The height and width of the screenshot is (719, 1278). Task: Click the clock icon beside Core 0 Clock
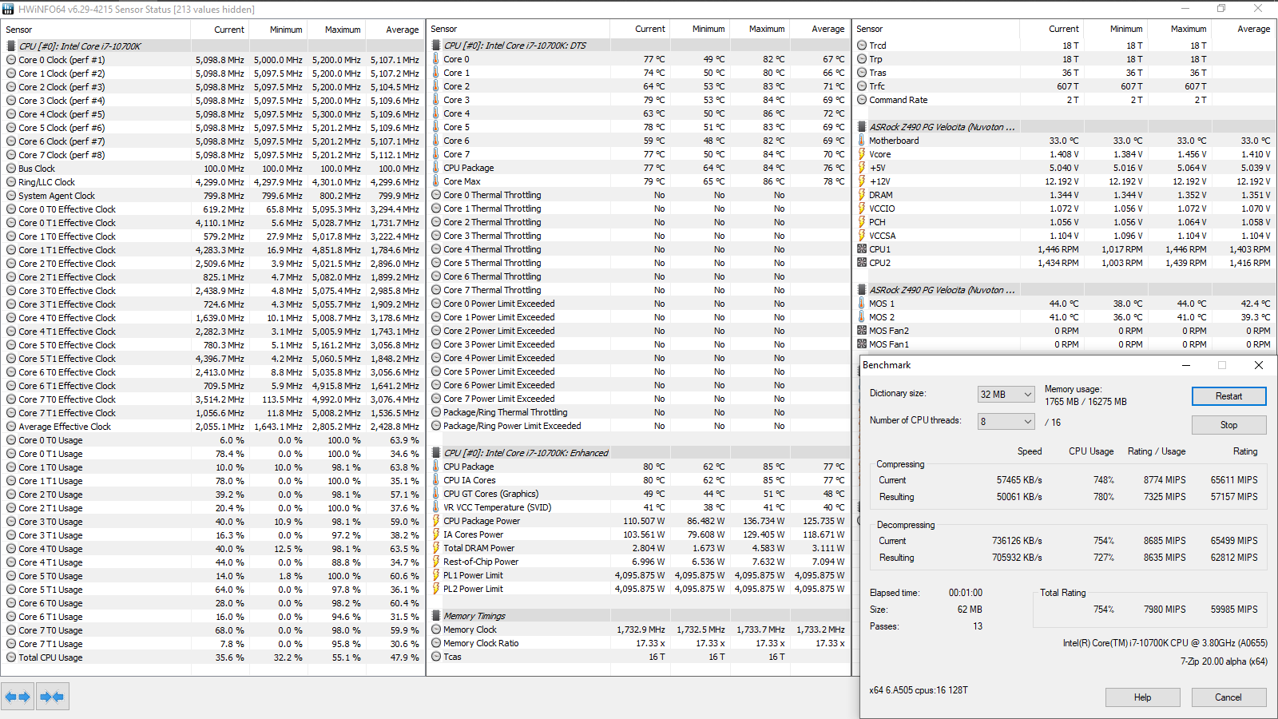point(11,60)
